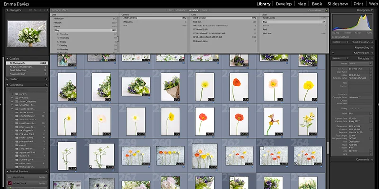Image resolution: width=379 pixels, height=189 pixels.
Task: Select the Text filter option
Action: 171,10
